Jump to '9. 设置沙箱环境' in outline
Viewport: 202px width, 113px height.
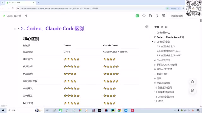coord(162,83)
